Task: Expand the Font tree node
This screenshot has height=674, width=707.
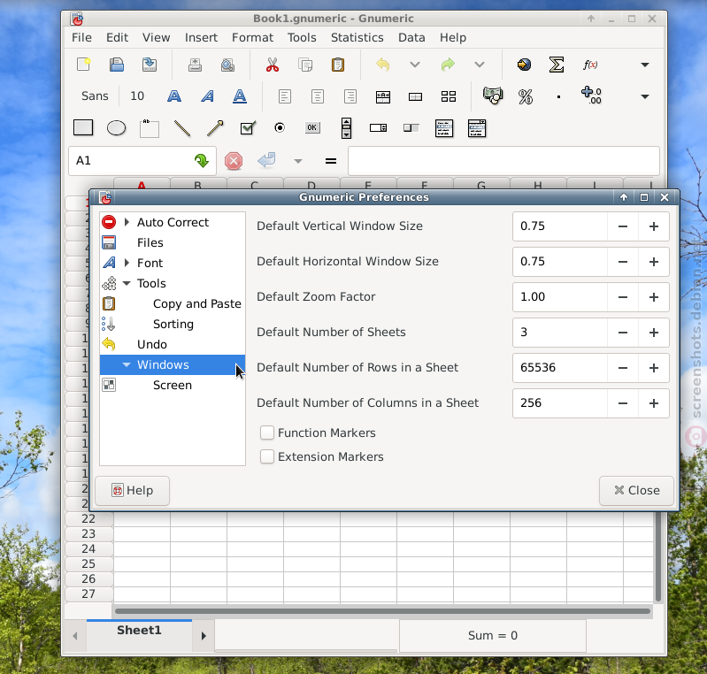Action: click(x=127, y=263)
